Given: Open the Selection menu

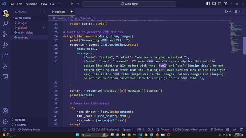Looking at the screenshot, I should 32,4.
